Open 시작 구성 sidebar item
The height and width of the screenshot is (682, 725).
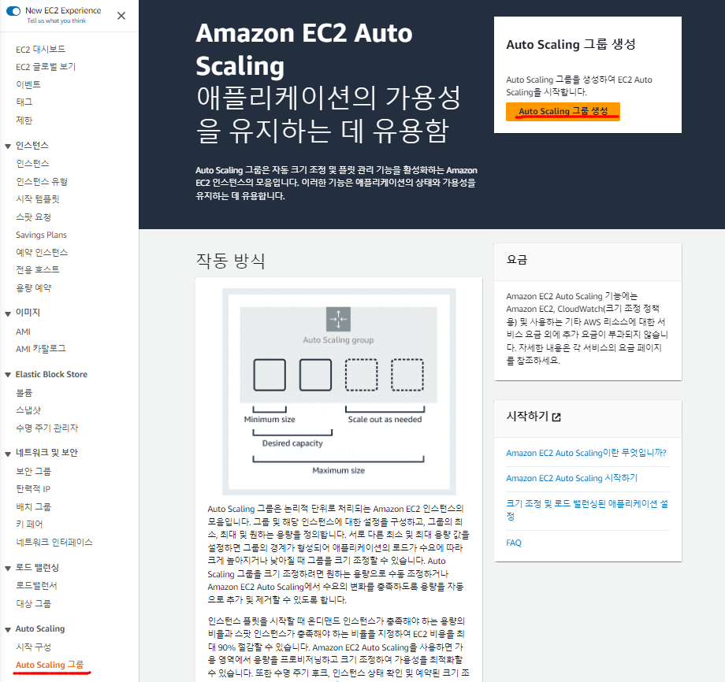coord(33,647)
